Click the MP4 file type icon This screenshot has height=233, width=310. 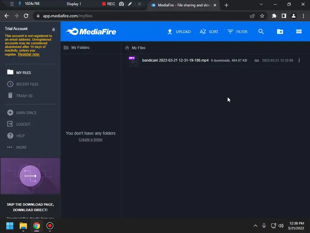tap(134, 60)
